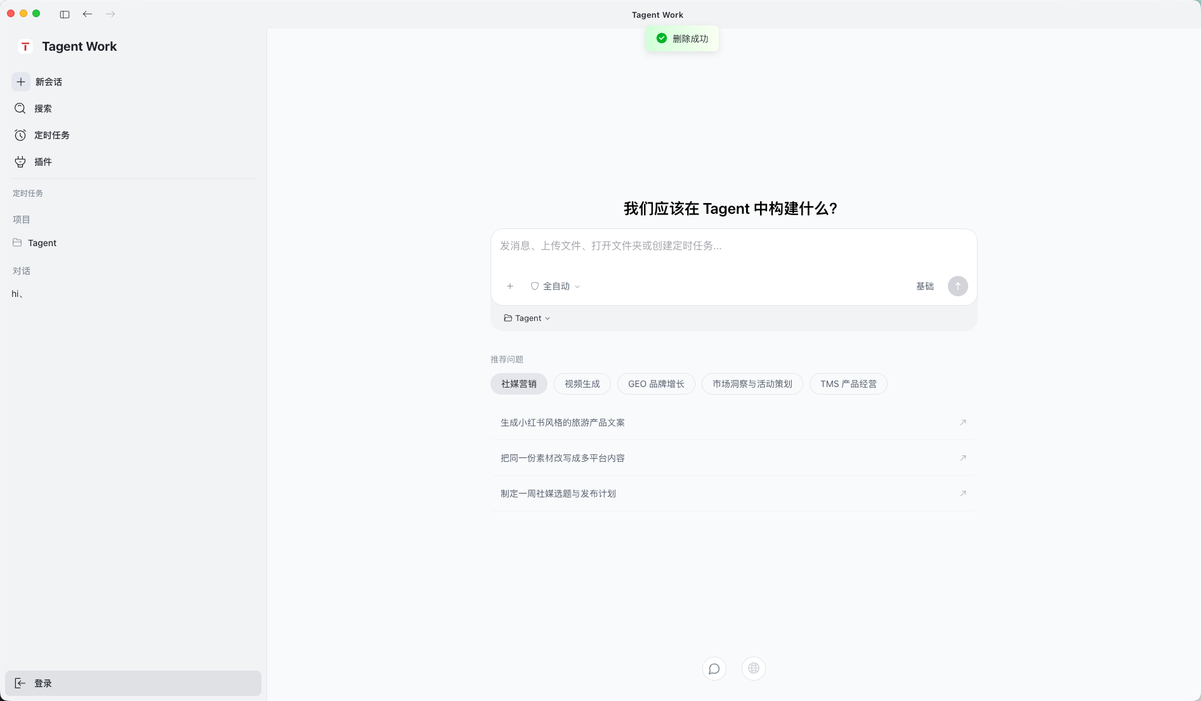Click the 对话 section header
The width and height of the screenshot is (1201, 701).
[x=22, y=271]
